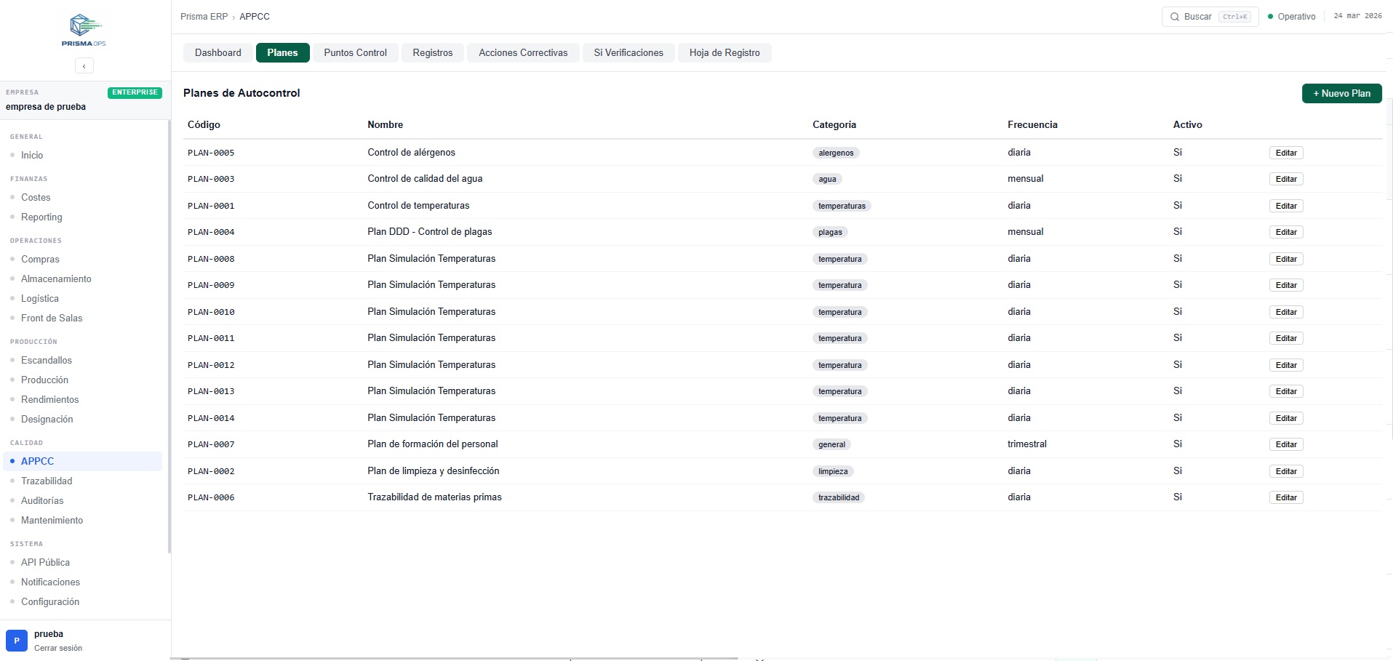Collapse the sidebar with the chevron button
1393x661 pixels.
click(84, 66)
